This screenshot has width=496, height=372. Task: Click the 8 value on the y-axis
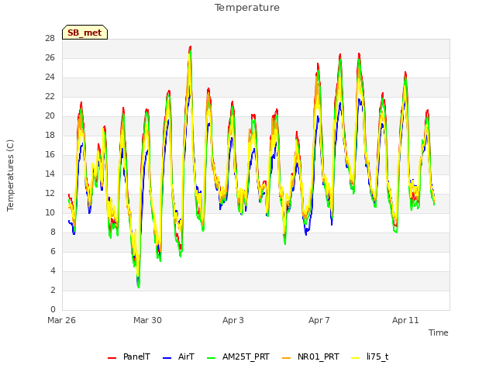point(53,232)
